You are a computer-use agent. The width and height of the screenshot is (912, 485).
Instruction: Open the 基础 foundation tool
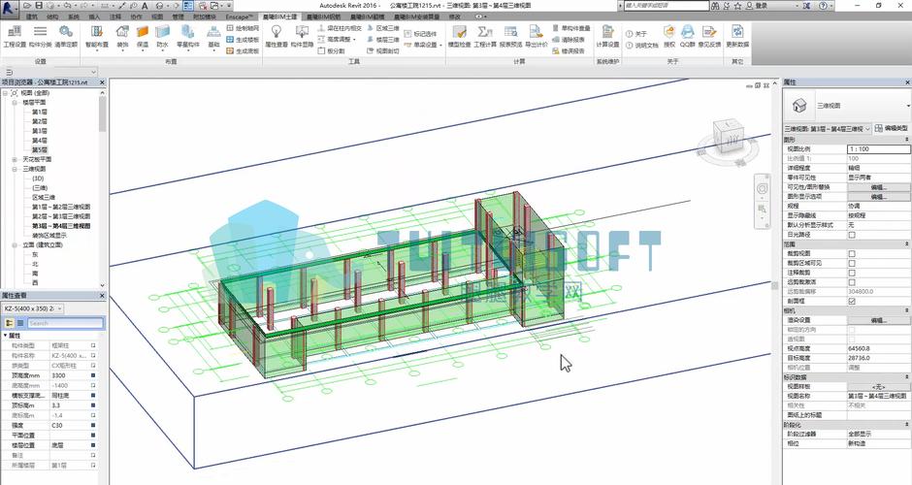pyautogui.click(x=213, y=37)
